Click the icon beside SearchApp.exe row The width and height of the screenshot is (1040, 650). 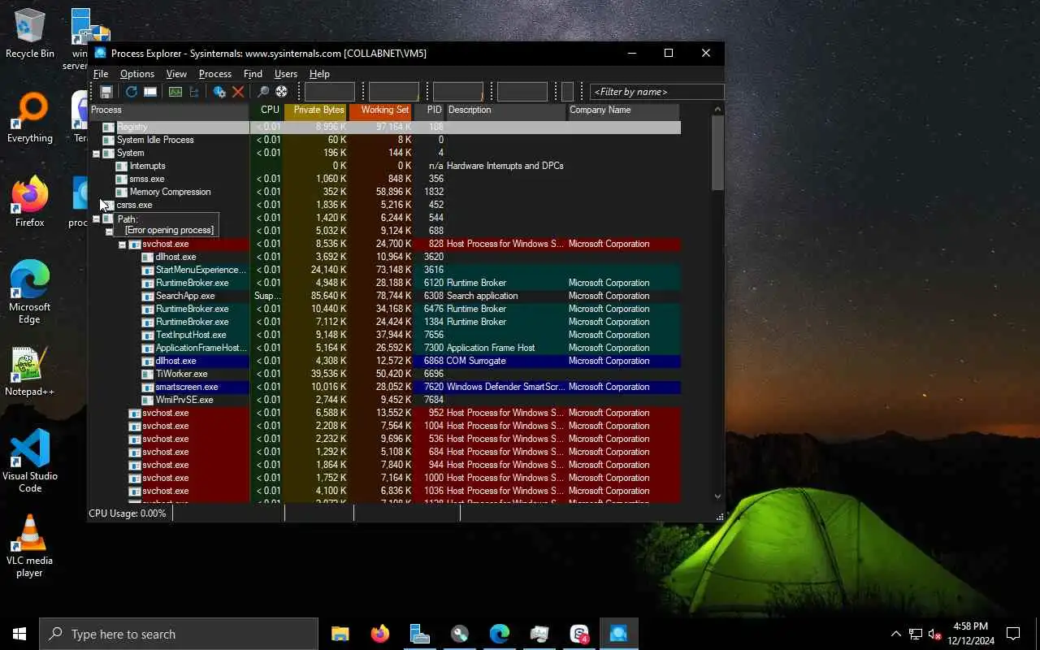click(x=148, y=296)
